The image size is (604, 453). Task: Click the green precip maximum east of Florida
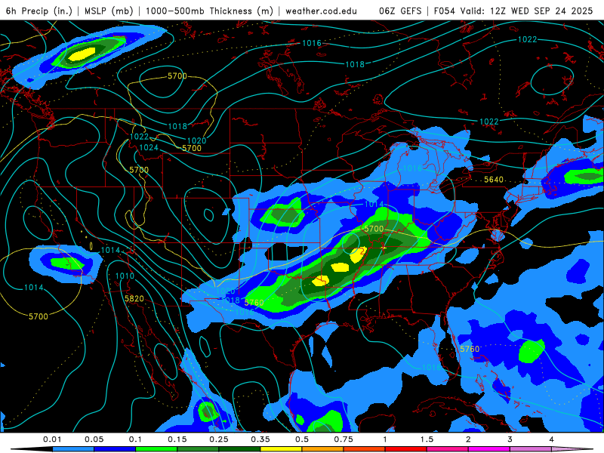tap(532, 351)
